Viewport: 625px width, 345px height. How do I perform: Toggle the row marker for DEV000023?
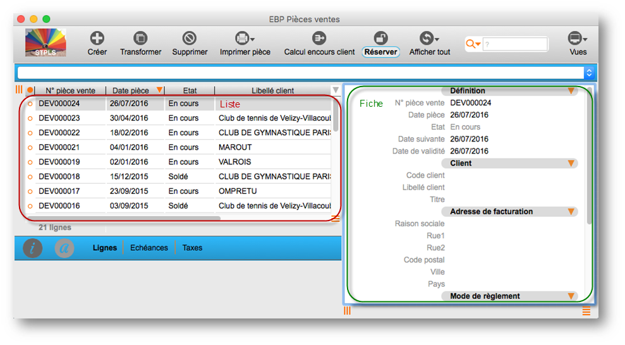click(x=30, y=118)
